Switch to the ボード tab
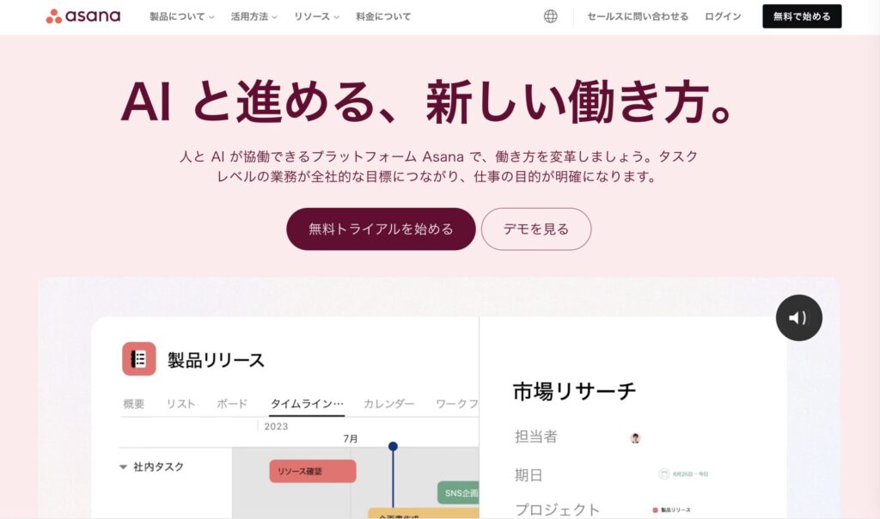The height and width of the screenshot is (519, 880). coord(232,403)
